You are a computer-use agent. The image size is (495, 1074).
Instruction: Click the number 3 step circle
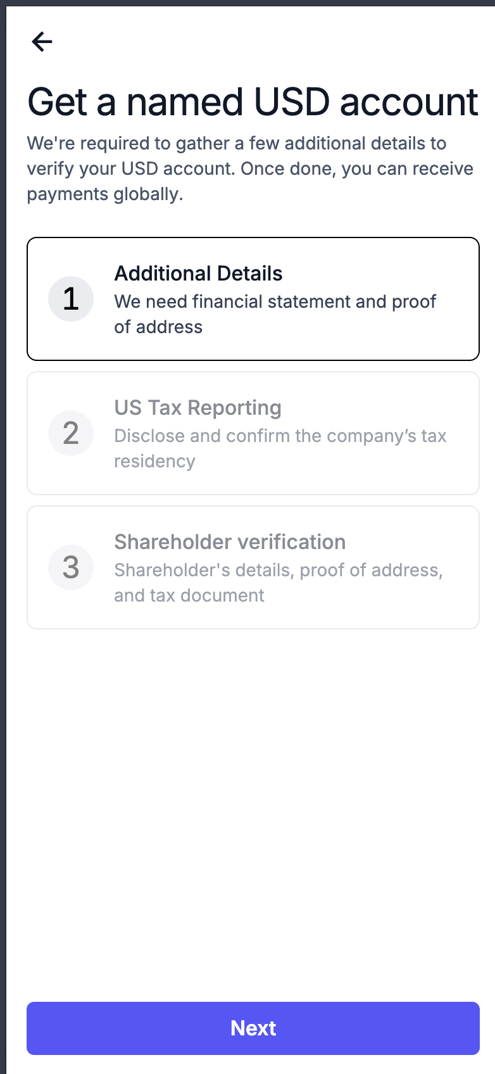(x=71, y=567)
